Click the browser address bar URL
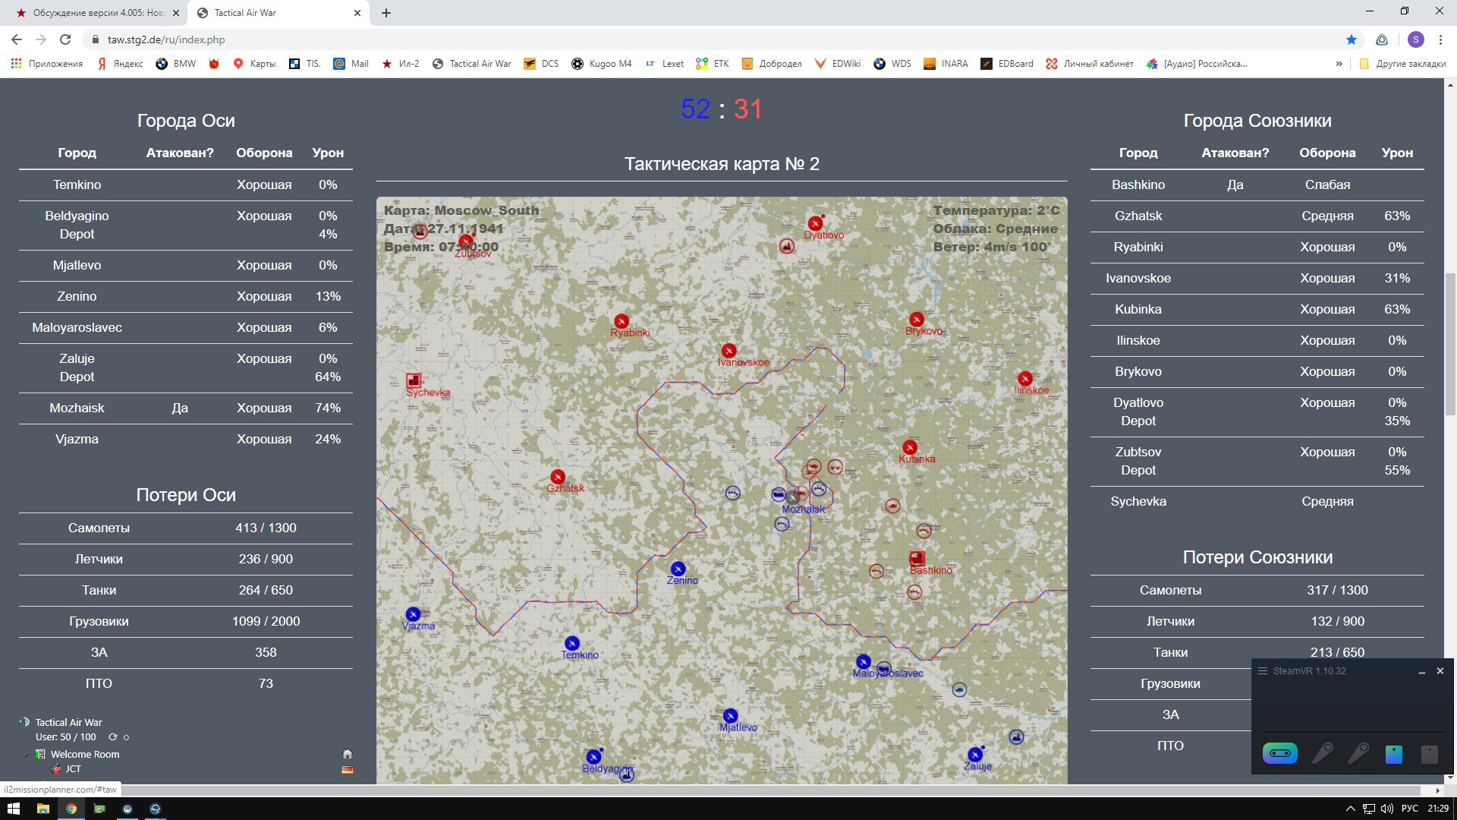This screenshot has height=820, width=1457. [166, 39]
